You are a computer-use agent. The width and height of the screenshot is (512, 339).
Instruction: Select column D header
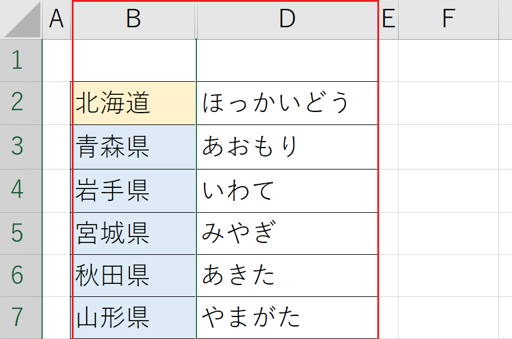287,20
